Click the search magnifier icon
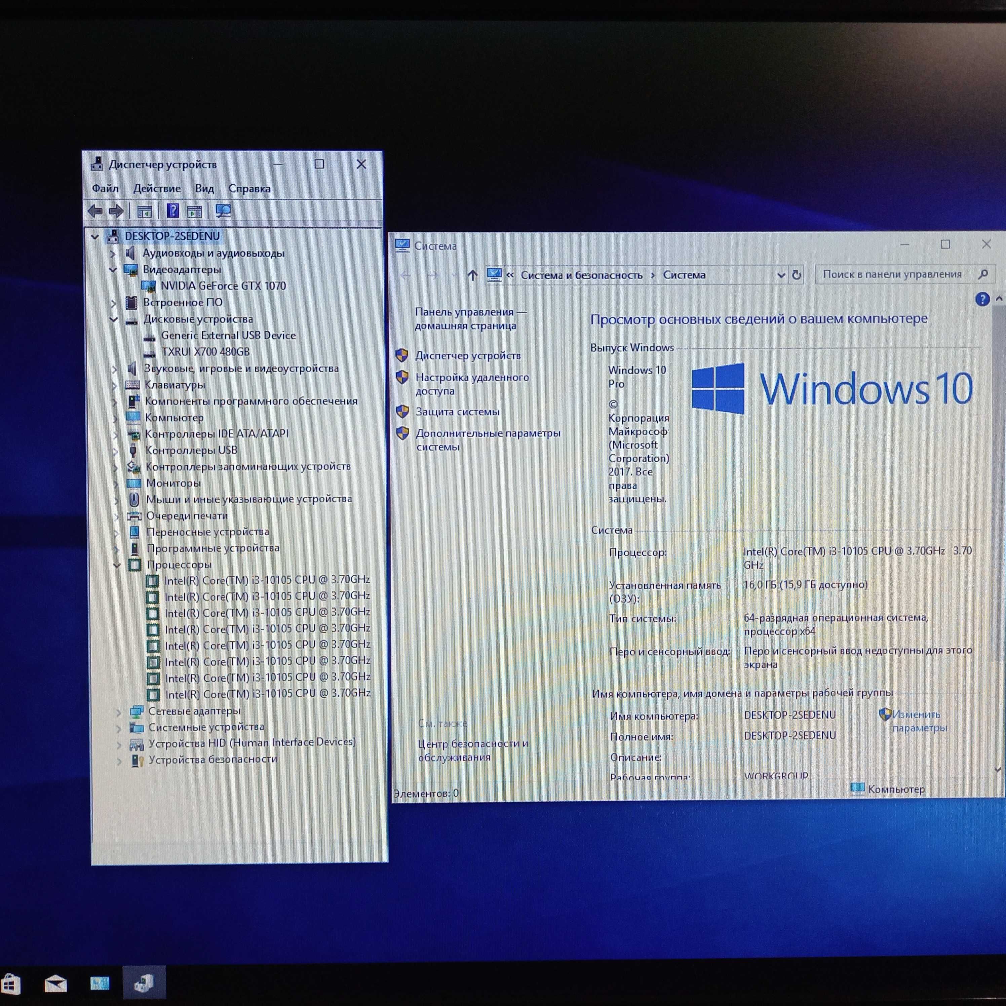 pos(982,274)
